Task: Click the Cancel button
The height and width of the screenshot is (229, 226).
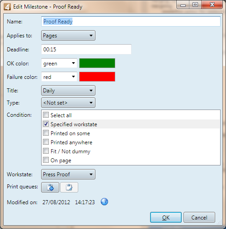Action: coord(199,217)
